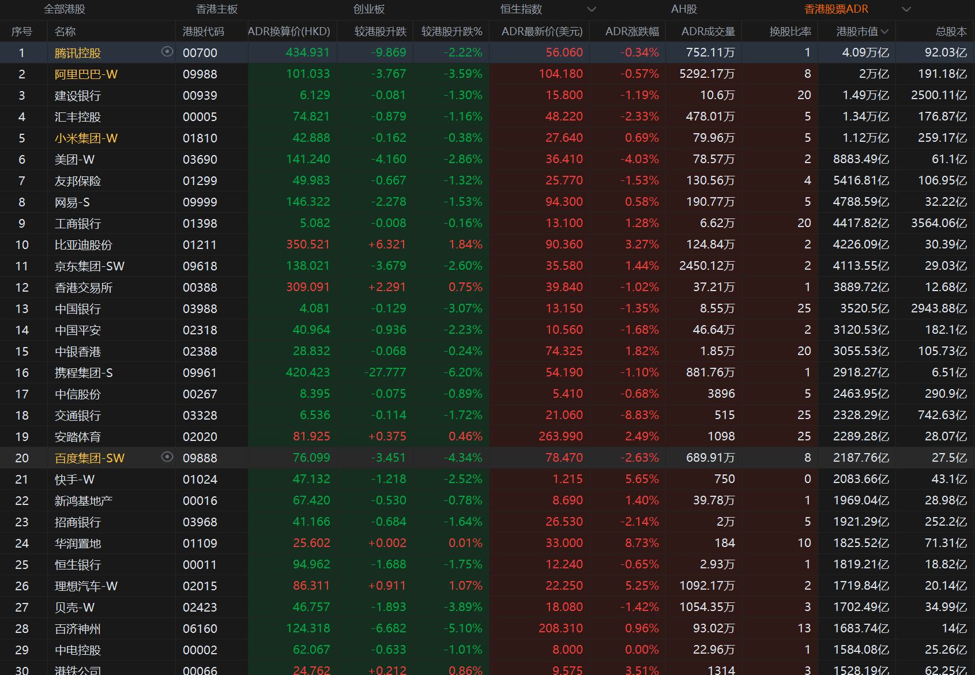Viewport: 975px width, 675px height.
Task: Click the 百度集团-SW stock name
Action: point(89,458)
